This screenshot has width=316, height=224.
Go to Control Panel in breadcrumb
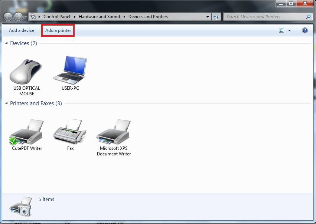pyautogui.click(x=56, y=17)
